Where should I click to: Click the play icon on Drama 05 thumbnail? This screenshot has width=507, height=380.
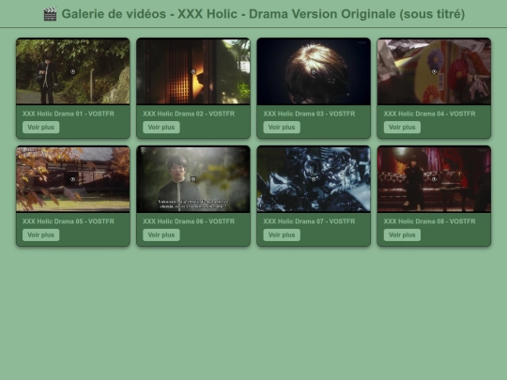(x=72, y=179)
